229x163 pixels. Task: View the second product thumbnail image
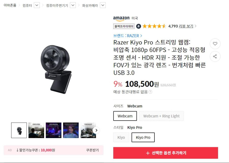pyautogui.click(x=36, y=130)
